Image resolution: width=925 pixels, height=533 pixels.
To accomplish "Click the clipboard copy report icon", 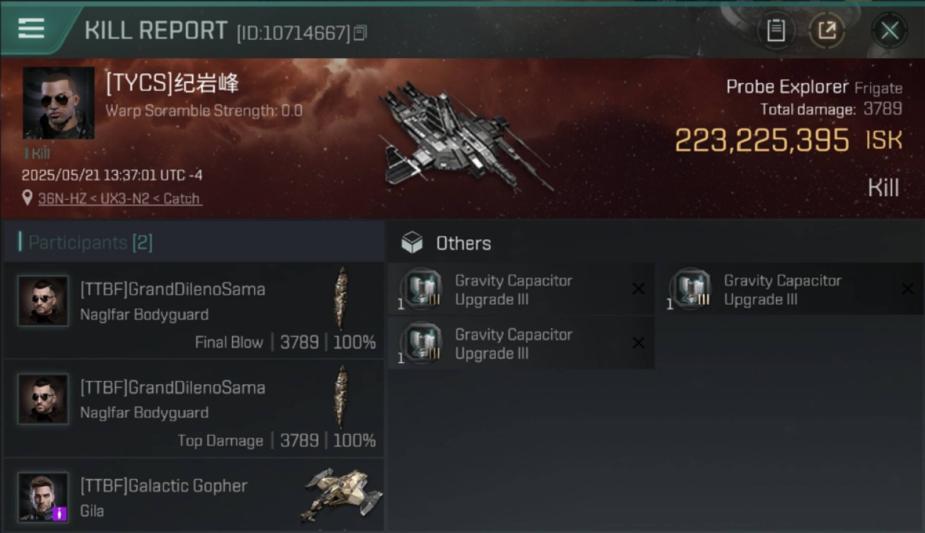I will coord(776,31).
